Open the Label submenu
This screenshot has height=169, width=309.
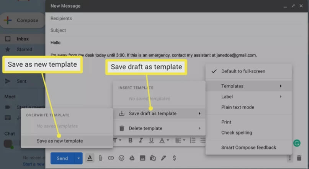[249, 97]
